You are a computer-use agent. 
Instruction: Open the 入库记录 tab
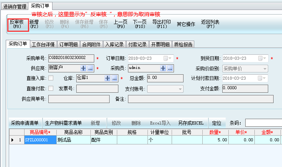coord(114,44)
